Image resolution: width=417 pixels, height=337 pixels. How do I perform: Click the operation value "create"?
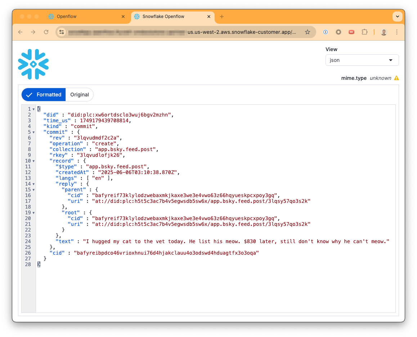click(104, 144)
